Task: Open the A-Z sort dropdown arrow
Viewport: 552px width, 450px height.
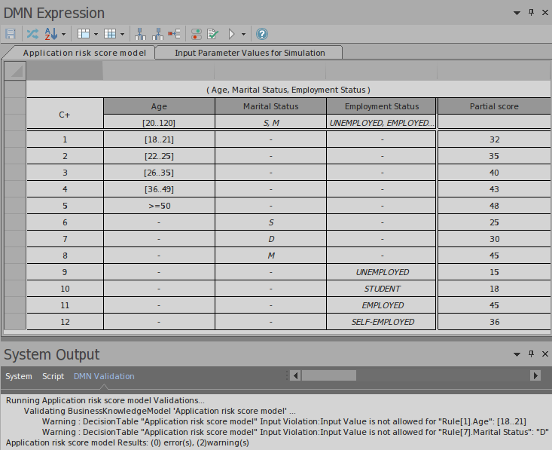Action: click(x=63, y=34)
